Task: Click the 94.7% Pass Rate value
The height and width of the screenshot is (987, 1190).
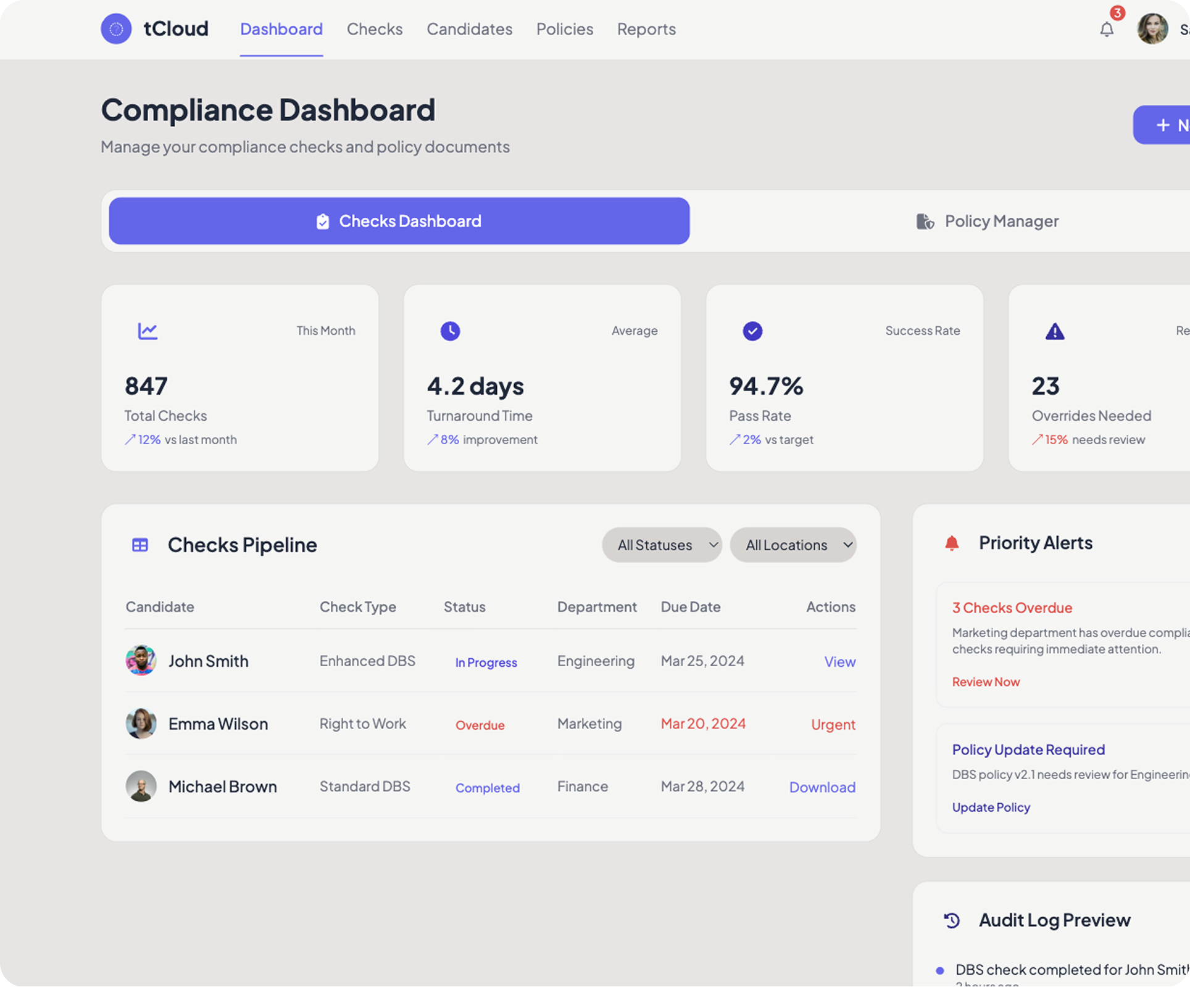Action: click(766, 386)
